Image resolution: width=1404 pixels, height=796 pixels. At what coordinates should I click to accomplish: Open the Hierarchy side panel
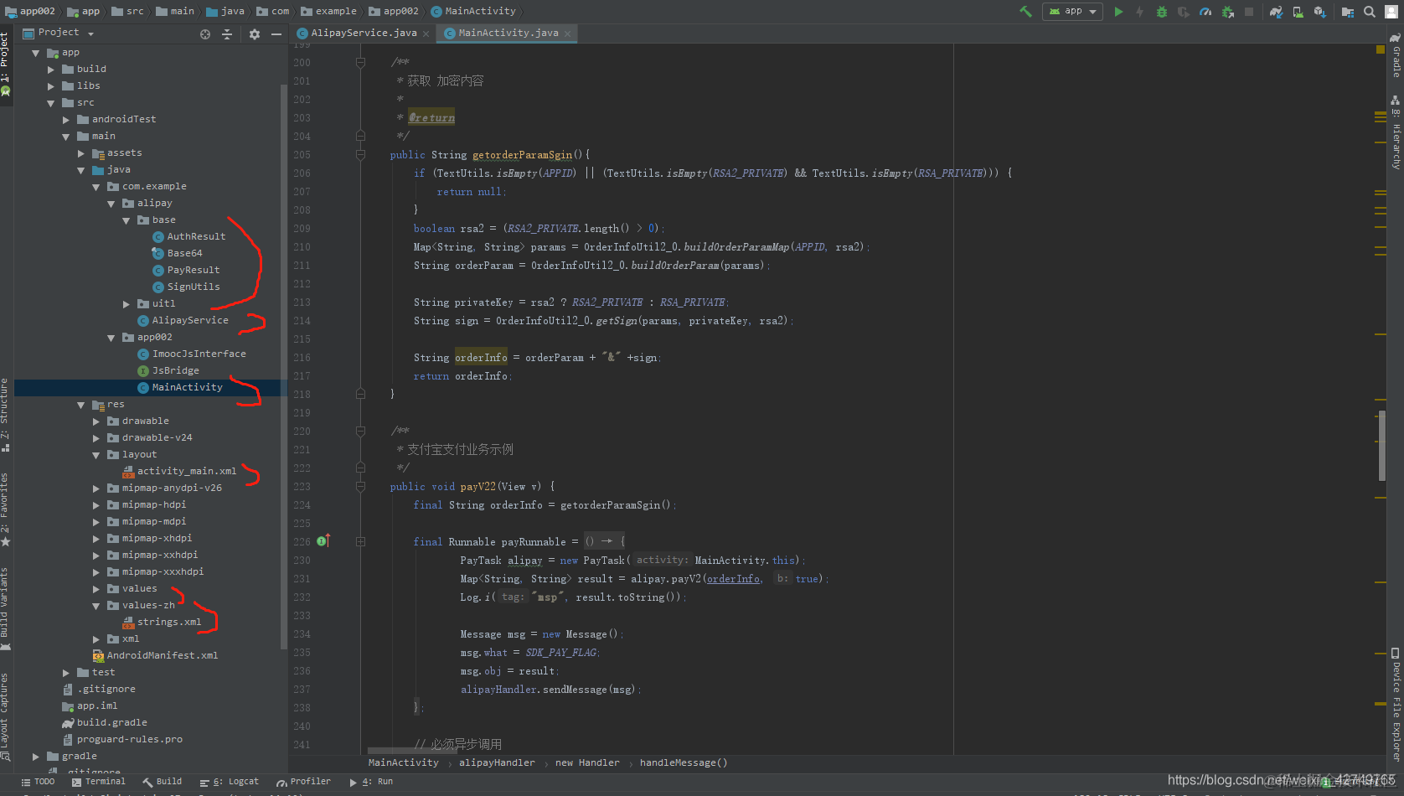click(x=1396, y=133)
